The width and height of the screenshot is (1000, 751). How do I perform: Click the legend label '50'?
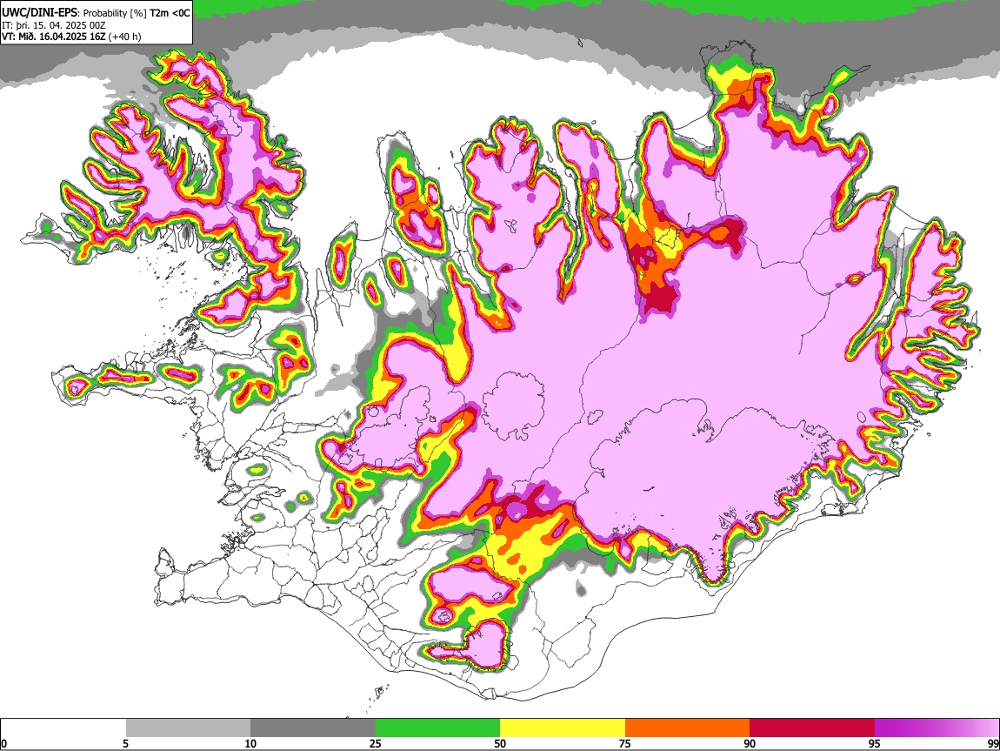pyautogui.click(x=500, y=743)
